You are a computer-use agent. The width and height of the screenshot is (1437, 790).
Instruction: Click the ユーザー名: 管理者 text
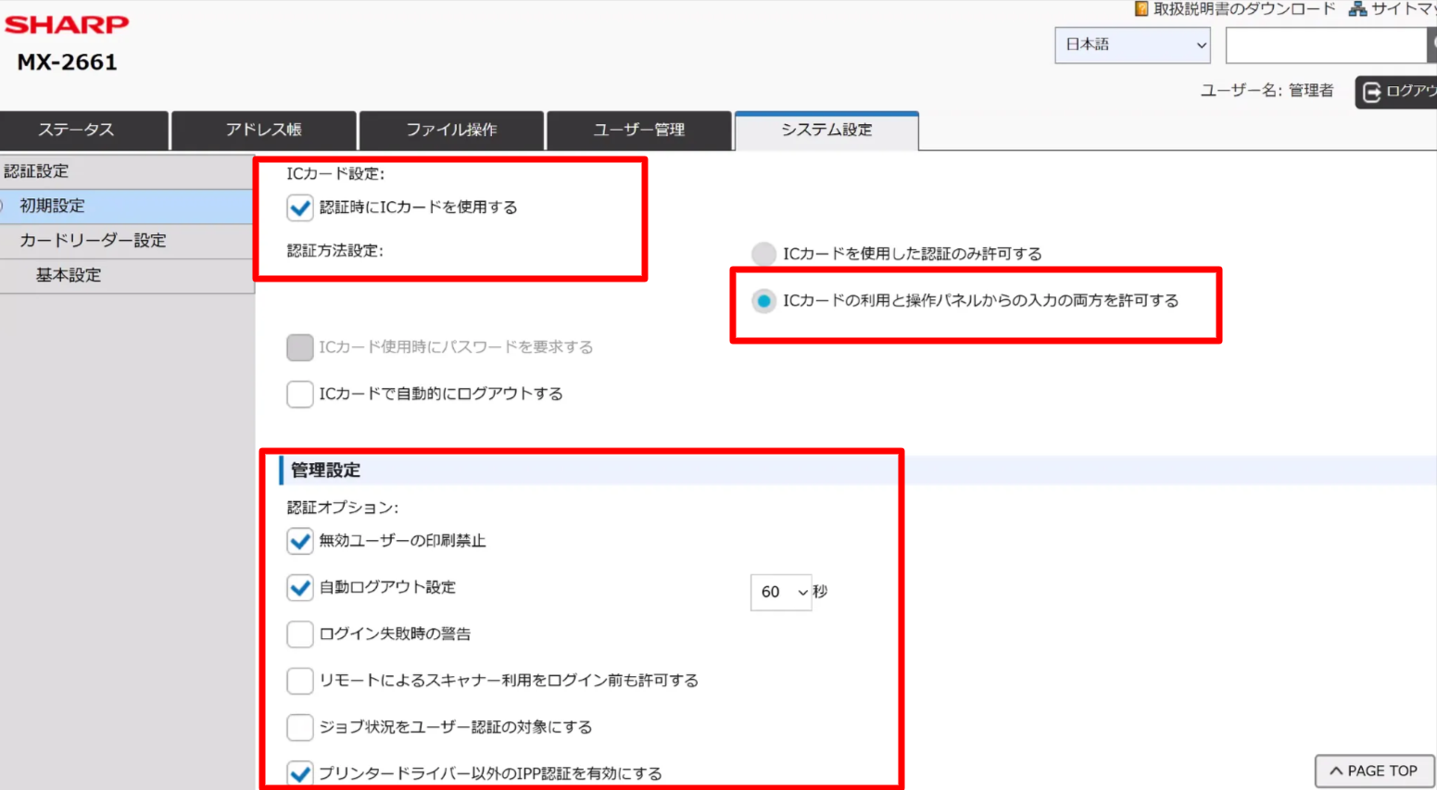coord(1267,91)
